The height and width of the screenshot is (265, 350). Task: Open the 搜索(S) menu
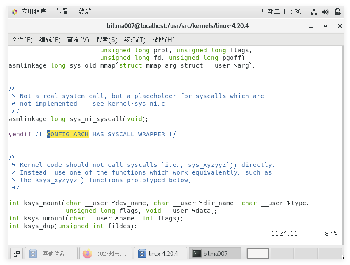click(x=106, y=40)
